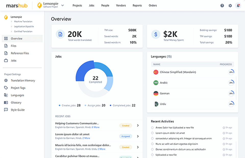Click the Files document icon in sidebar
The image size is (245, 158).
[x=6, y=46]
